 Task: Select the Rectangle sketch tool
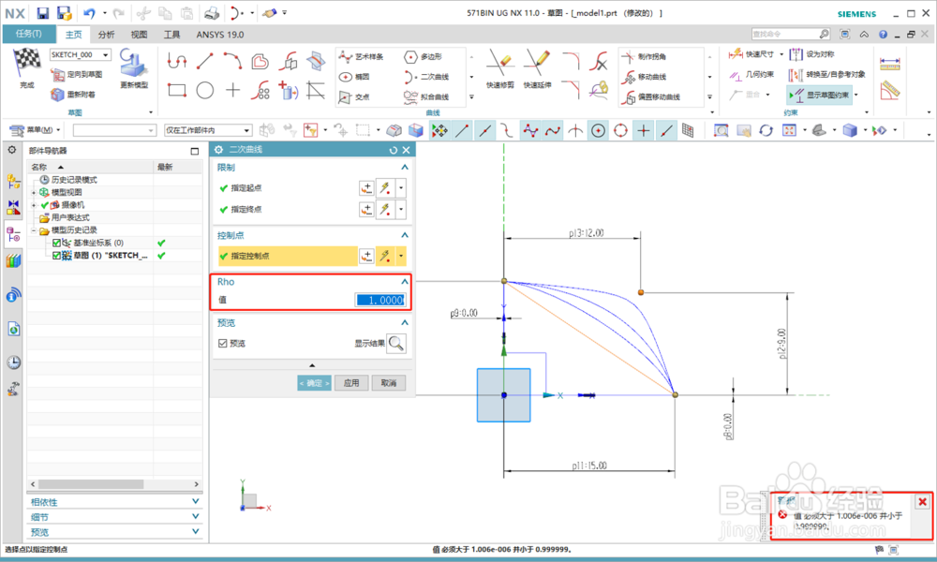(x=177, y=90)
